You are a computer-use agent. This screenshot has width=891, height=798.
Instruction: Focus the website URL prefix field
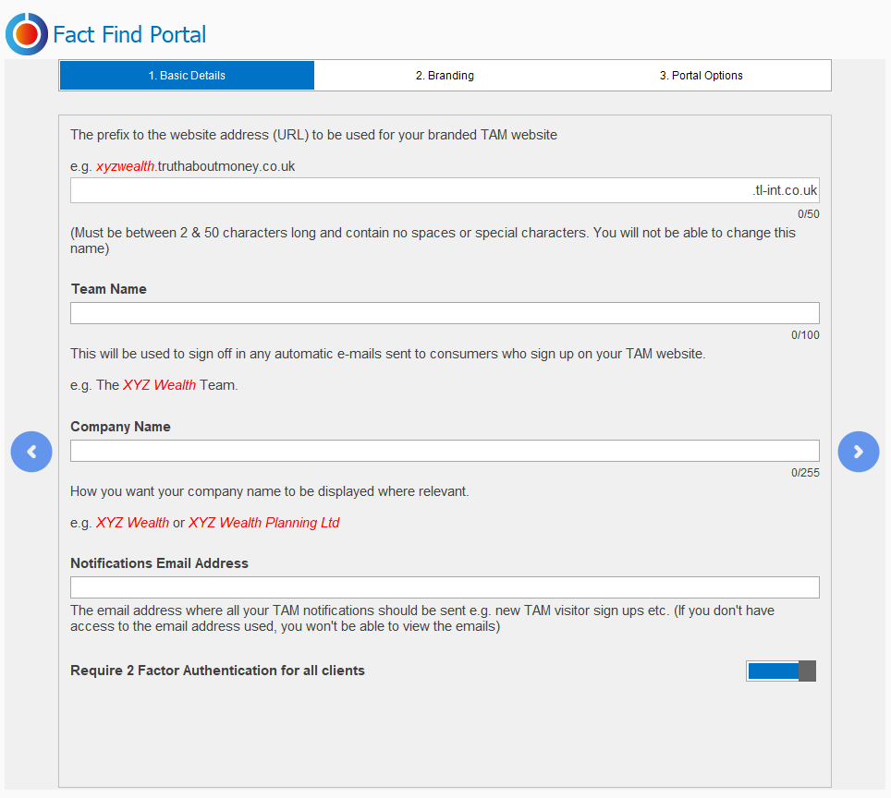coord(407,191)
